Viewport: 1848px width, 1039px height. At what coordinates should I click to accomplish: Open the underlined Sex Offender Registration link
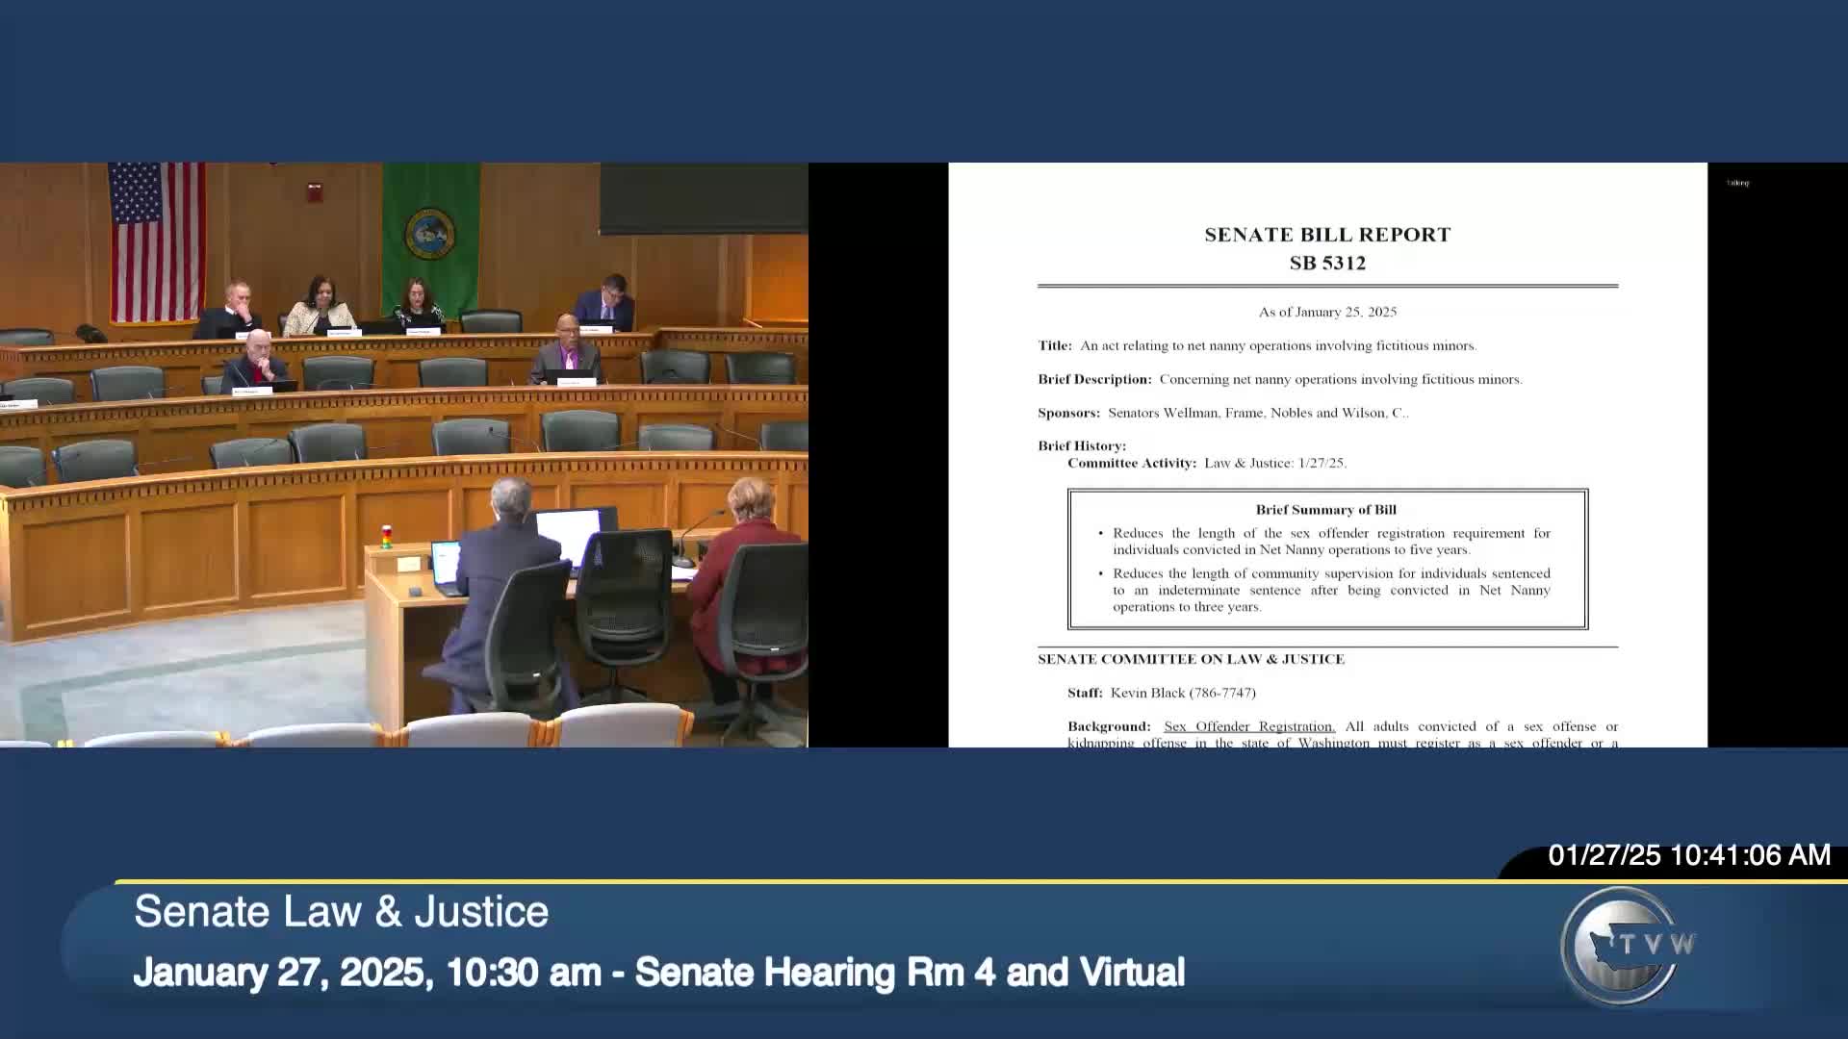1247,726
